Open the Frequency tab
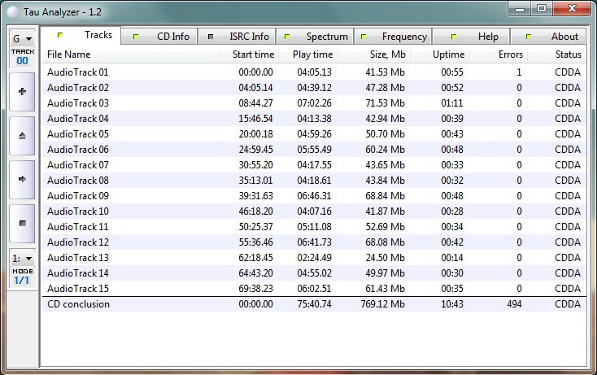597x375 pixels. coord(393,37)
